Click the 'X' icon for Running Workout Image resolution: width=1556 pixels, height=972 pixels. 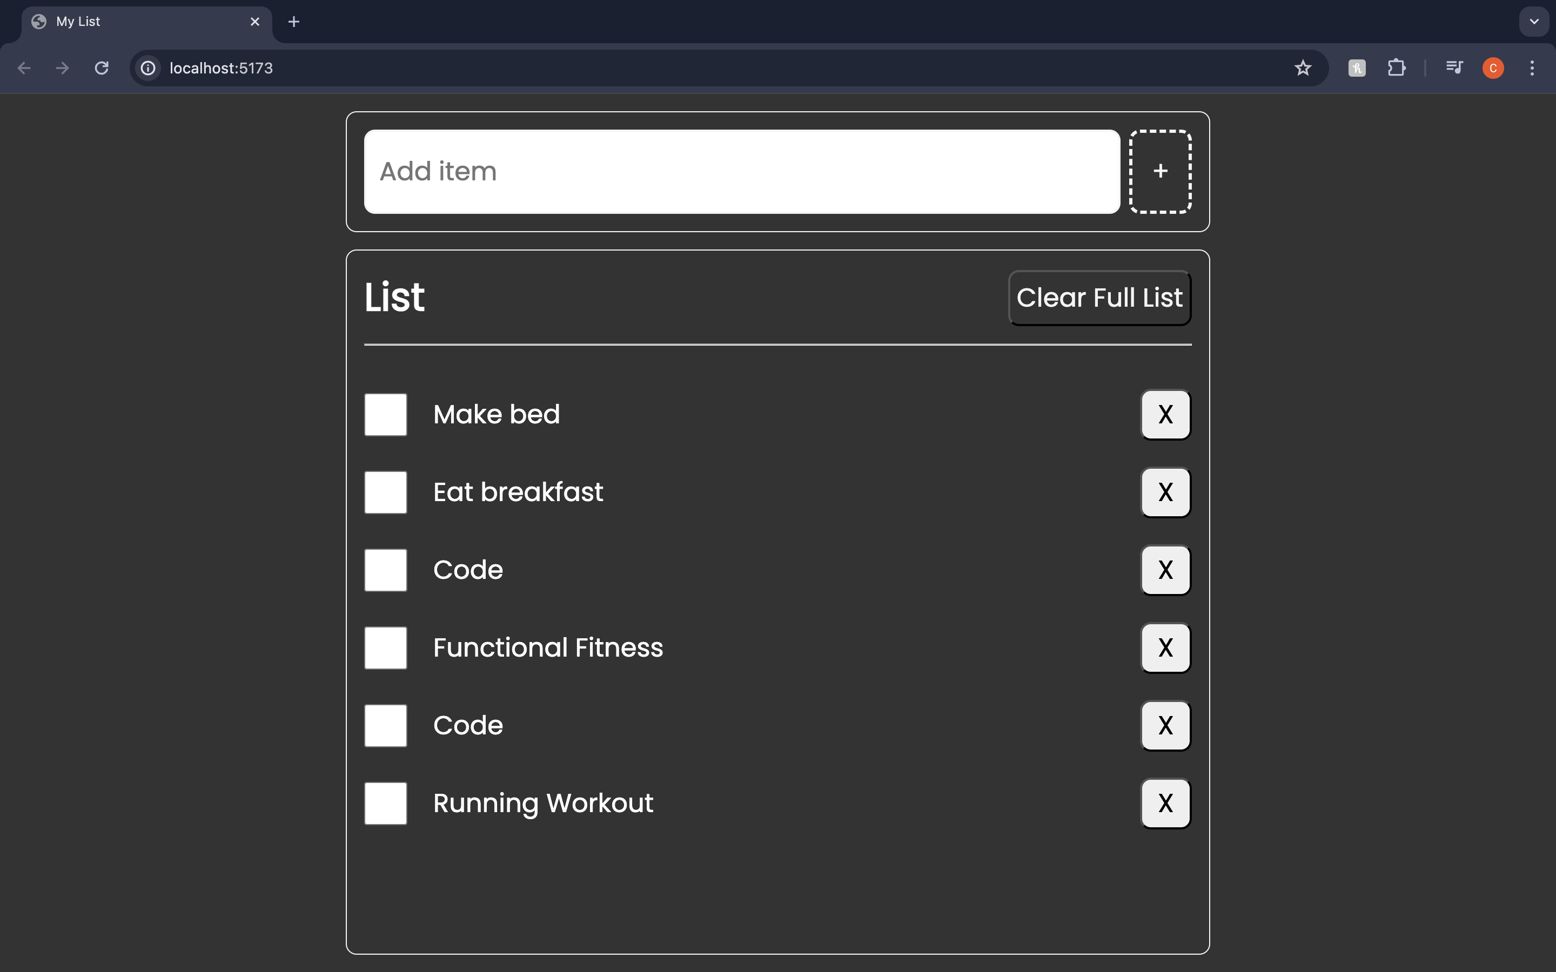click(x=1165, y=803)
